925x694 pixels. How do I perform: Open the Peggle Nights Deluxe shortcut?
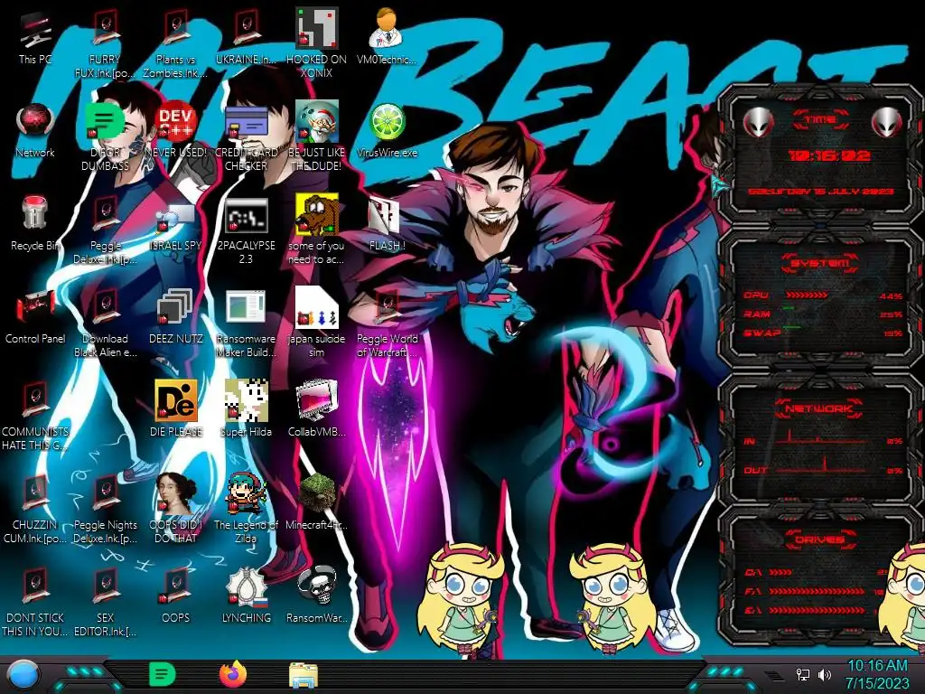tap(105, 493)
